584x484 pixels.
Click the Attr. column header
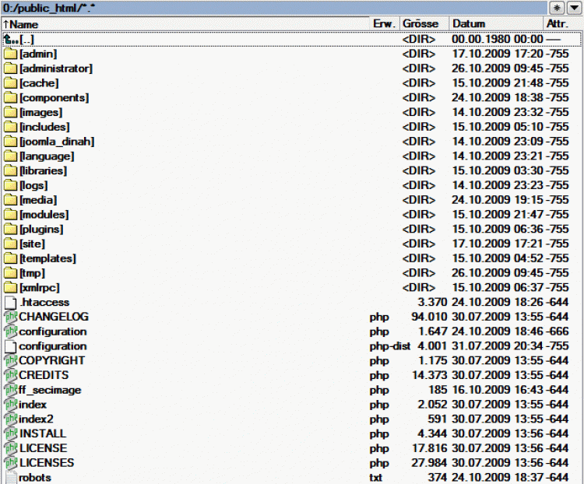coord(558,24)
